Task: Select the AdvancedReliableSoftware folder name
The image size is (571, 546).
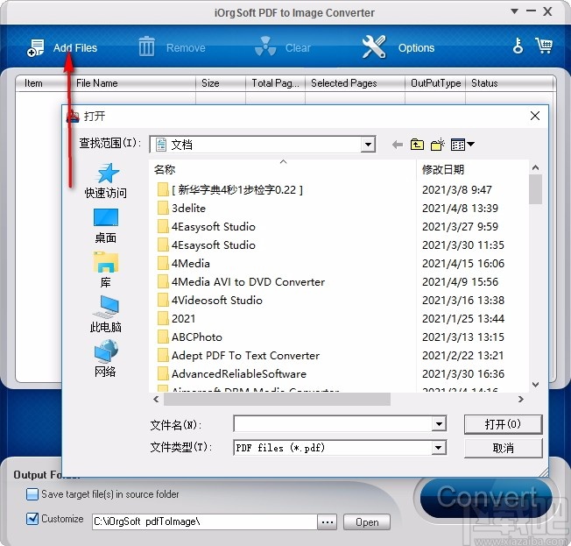Action: click(x=239, y=373)
